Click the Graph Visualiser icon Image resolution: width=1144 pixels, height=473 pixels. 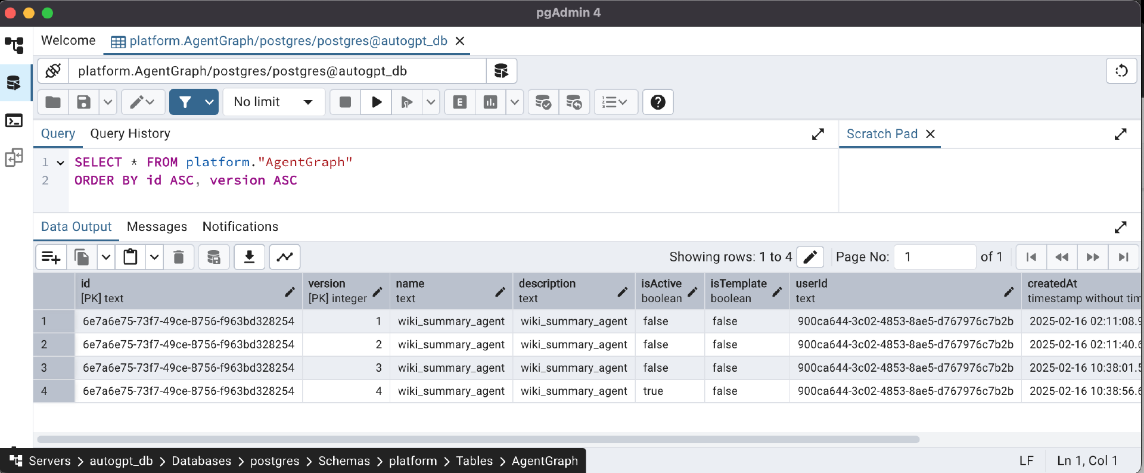click(285, 257)
